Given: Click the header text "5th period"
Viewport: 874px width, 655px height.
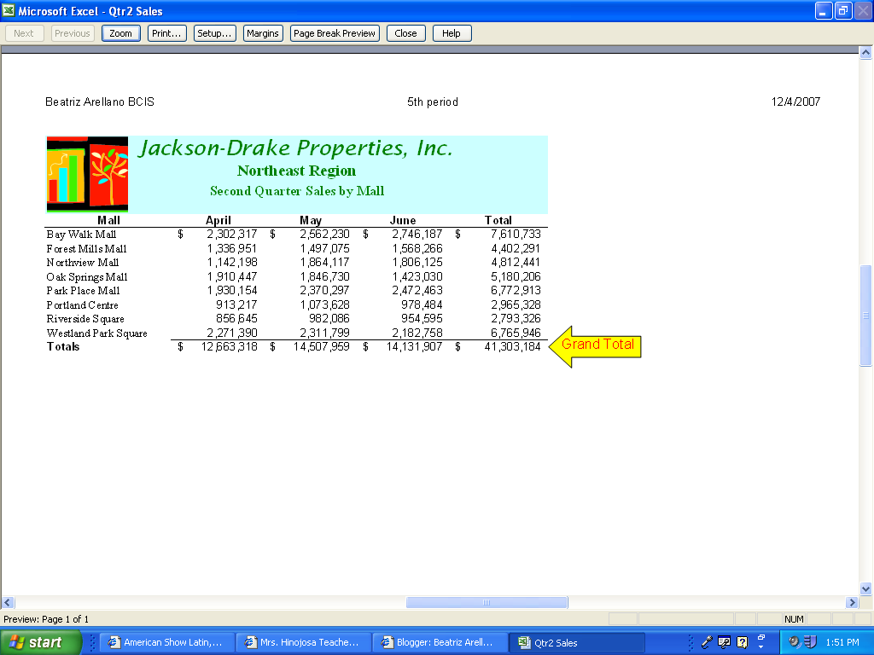Looking at the screenshot, I should point(433,102).
